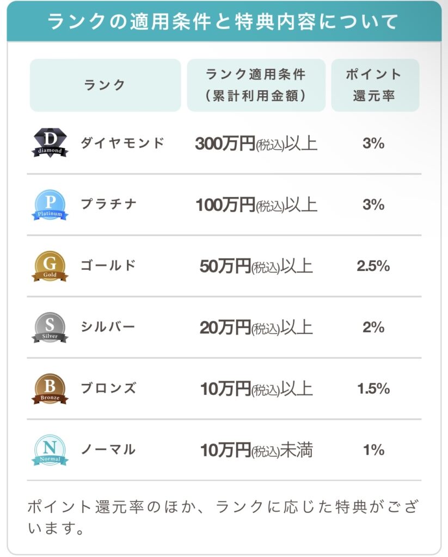Select the ポイント還元率 column header
Viewport: 448px width, 557px height.
(x=375, y=85)
